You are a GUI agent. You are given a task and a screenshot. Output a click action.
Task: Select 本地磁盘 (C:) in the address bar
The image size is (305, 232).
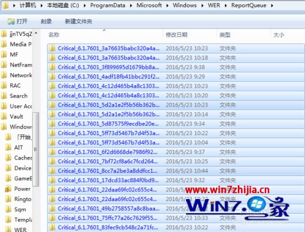tap(63, 5)
